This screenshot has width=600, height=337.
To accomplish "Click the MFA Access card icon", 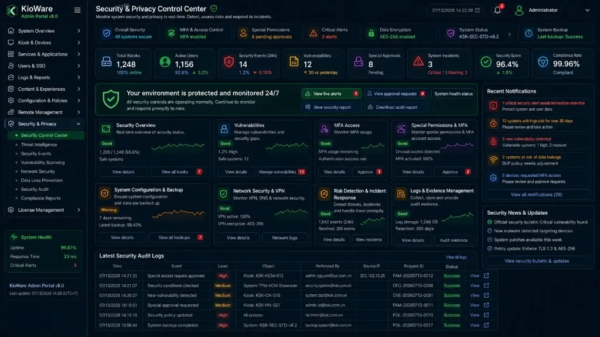I will pyautogui.click(x=325, y=129).
